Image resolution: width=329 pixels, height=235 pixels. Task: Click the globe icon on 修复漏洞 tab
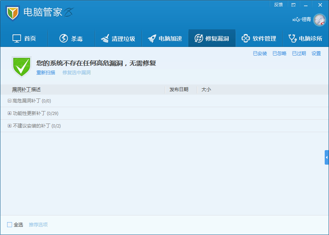pos(199,38)
